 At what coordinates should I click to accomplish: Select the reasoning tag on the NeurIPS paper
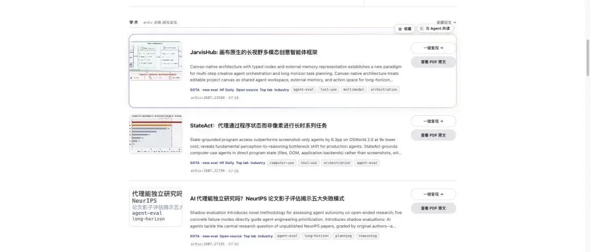(x=368, y=236)
